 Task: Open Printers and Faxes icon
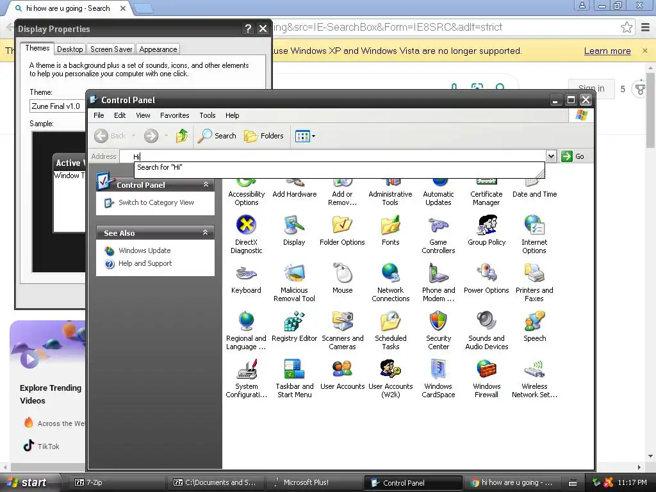(x=534, y=273)
